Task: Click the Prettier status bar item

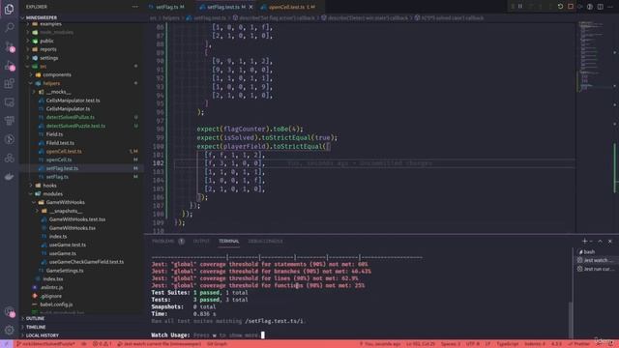Action: [578, 344]
